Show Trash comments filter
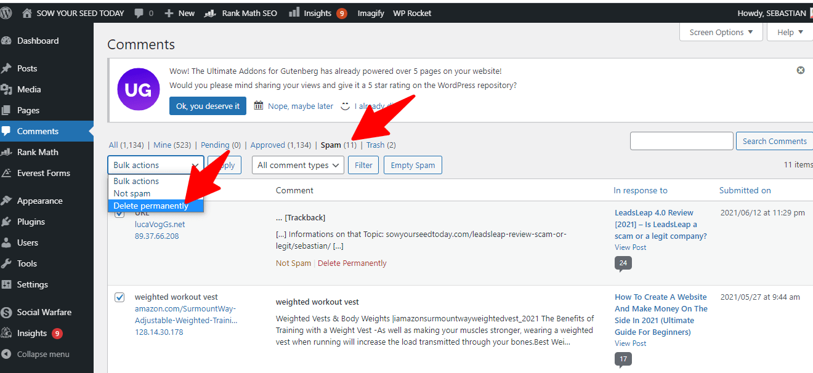 [x=381, y=145]
